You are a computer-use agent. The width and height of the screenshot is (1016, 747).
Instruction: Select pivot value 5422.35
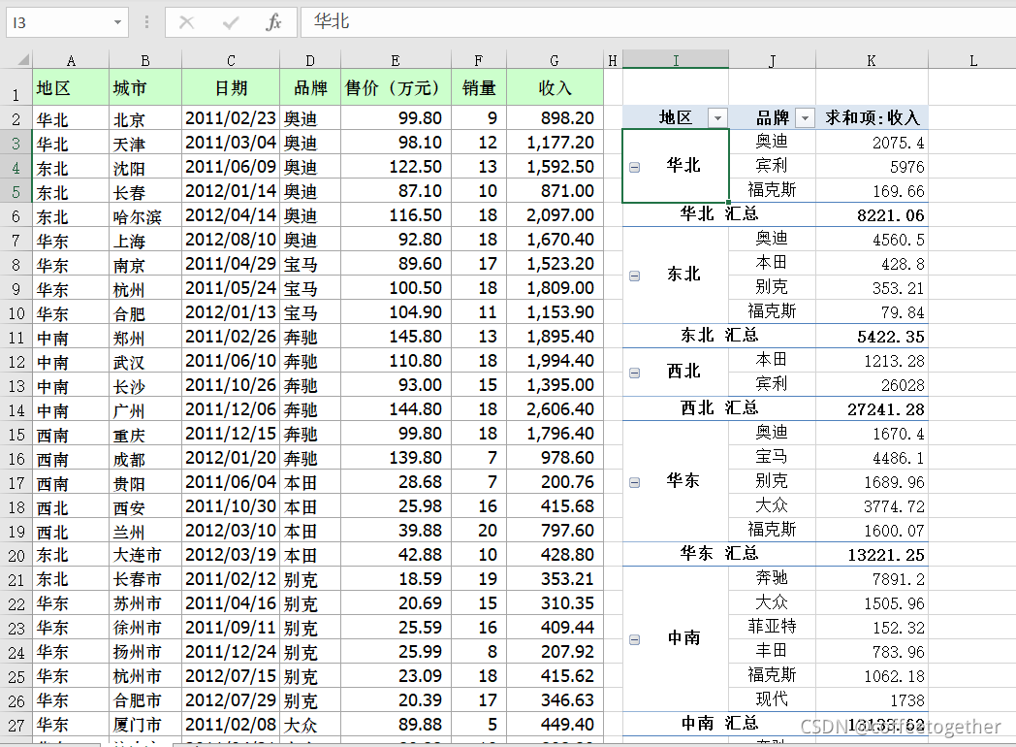click(872, 337)
